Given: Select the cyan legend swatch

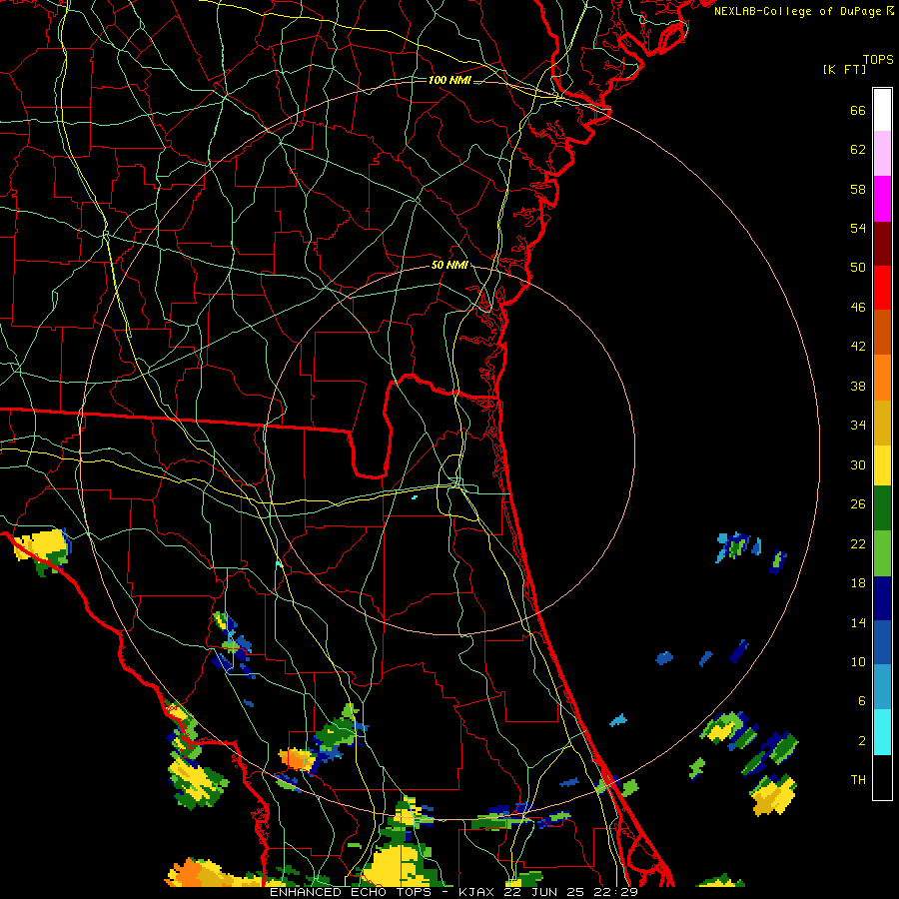Looking at the screenshot, I should 882,732.
